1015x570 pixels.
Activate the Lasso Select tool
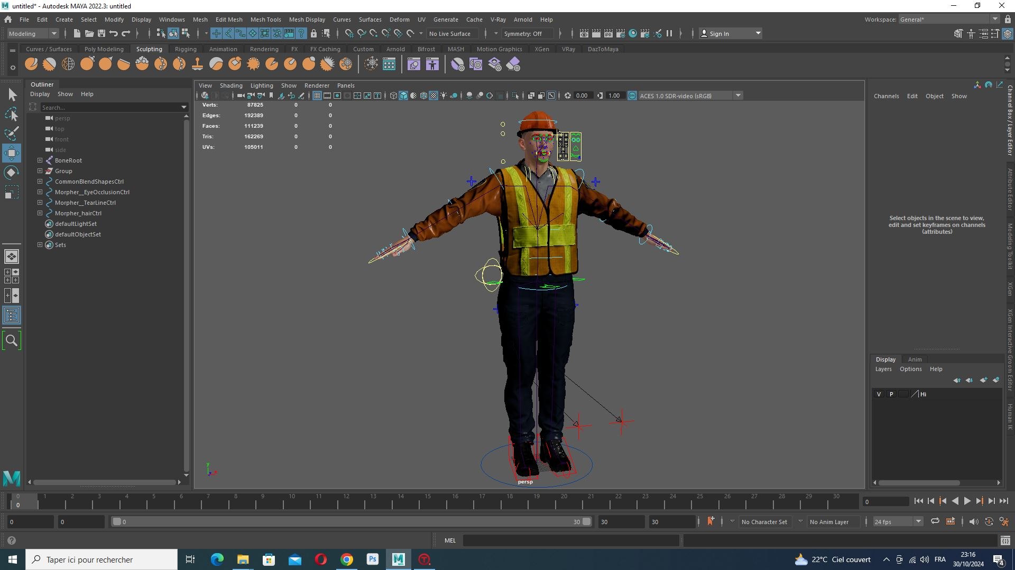(x=12, y=114)
